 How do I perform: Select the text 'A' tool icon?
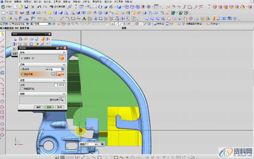pyautogui.click(x=84, y=19)
